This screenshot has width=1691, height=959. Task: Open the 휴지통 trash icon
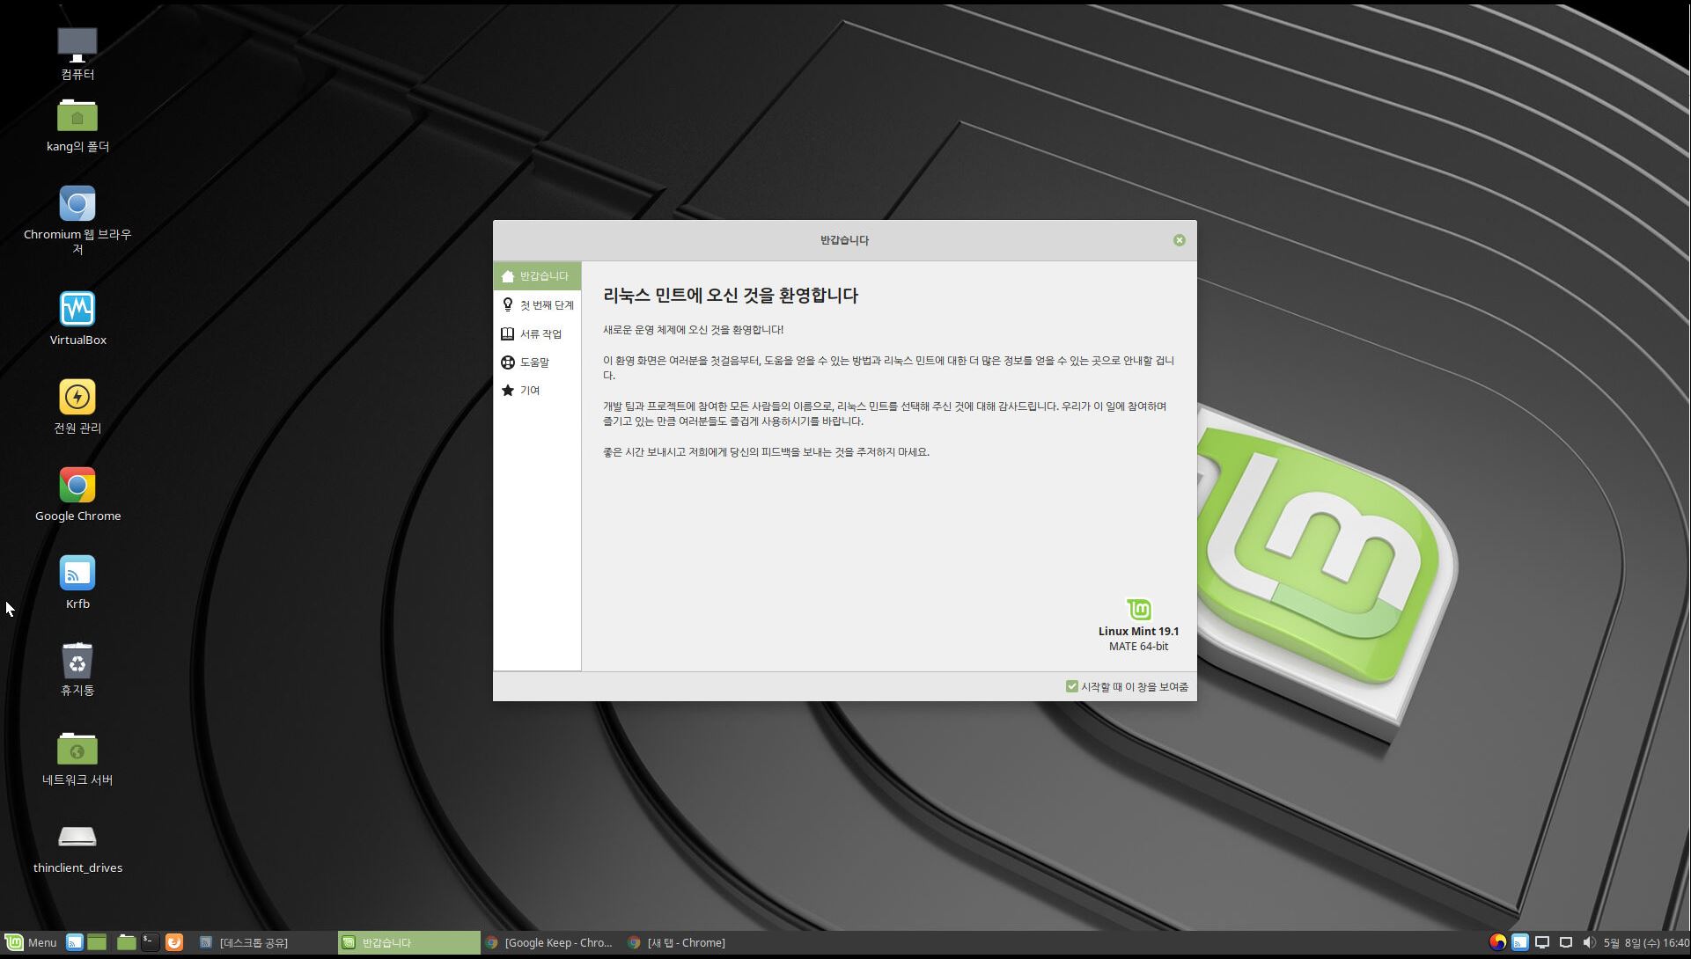pyautogui.click(x=77, y=662)
